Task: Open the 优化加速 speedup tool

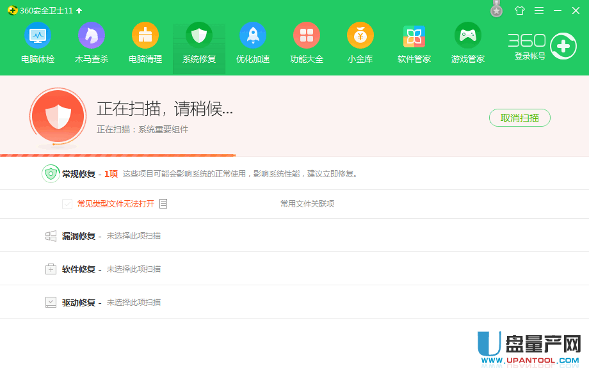Action: click(253, 42)
